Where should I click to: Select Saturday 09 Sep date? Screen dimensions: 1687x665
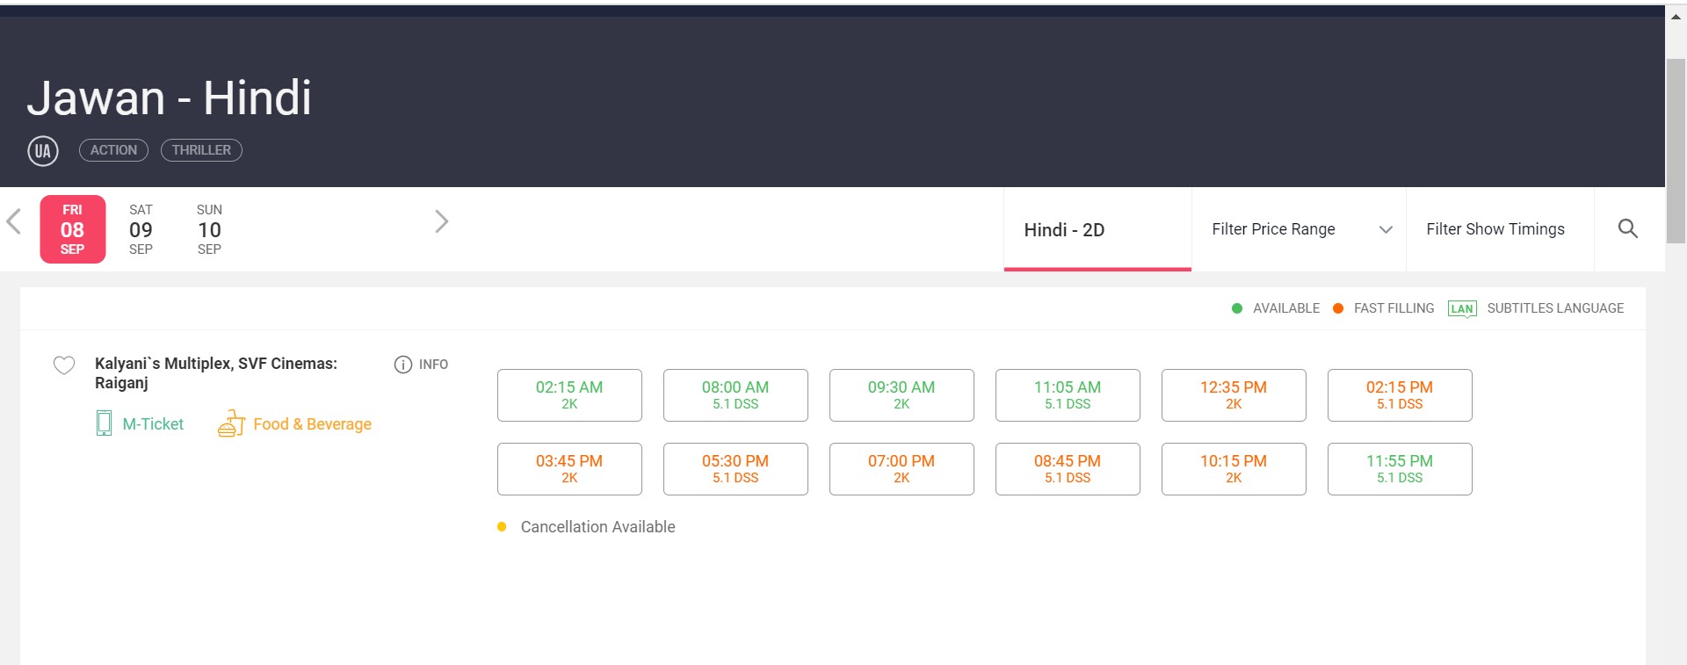(141, 229)
